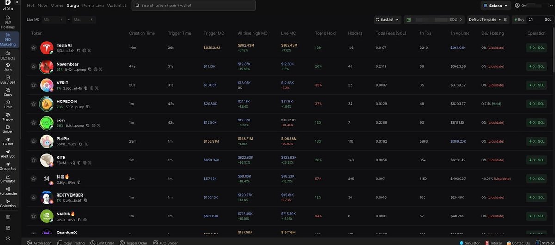Open the VERIT X (Twitter) link

[x=97, y=88]
